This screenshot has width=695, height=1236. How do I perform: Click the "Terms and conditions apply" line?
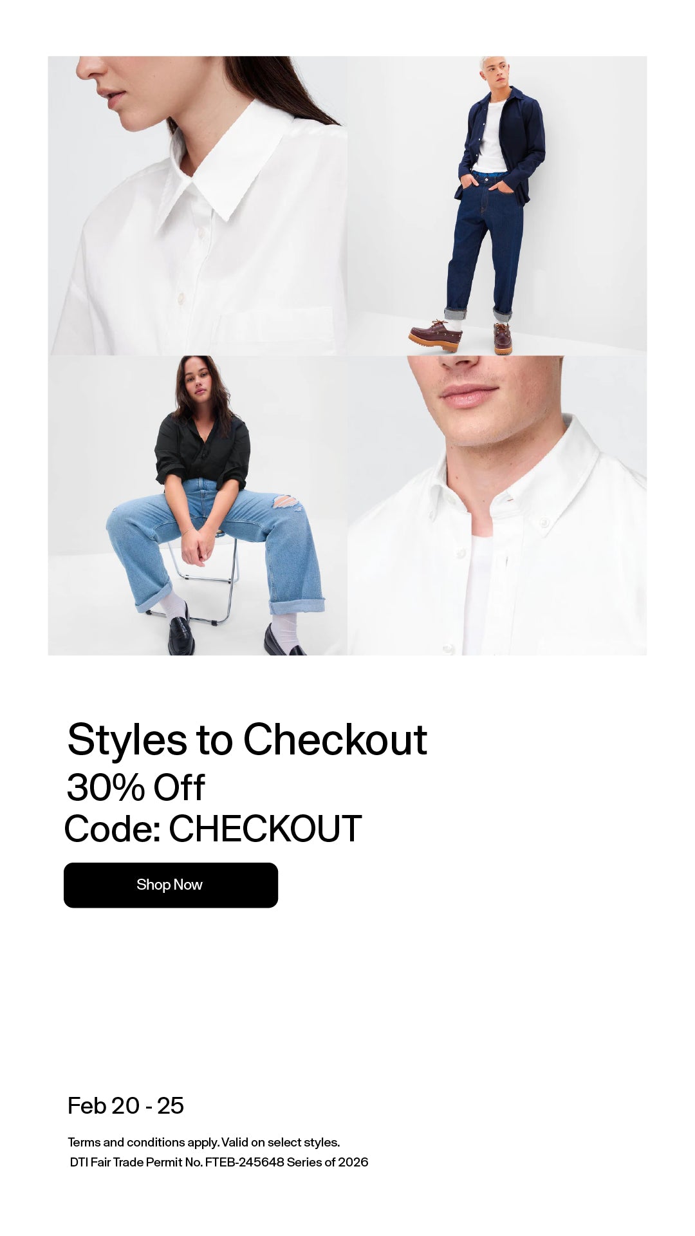tap(203, 1142)
